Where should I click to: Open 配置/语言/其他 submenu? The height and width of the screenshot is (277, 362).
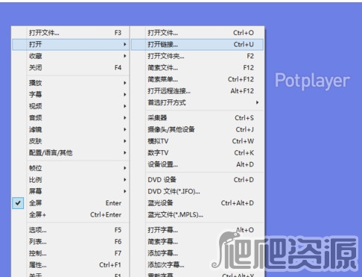[x=71, y=153]
